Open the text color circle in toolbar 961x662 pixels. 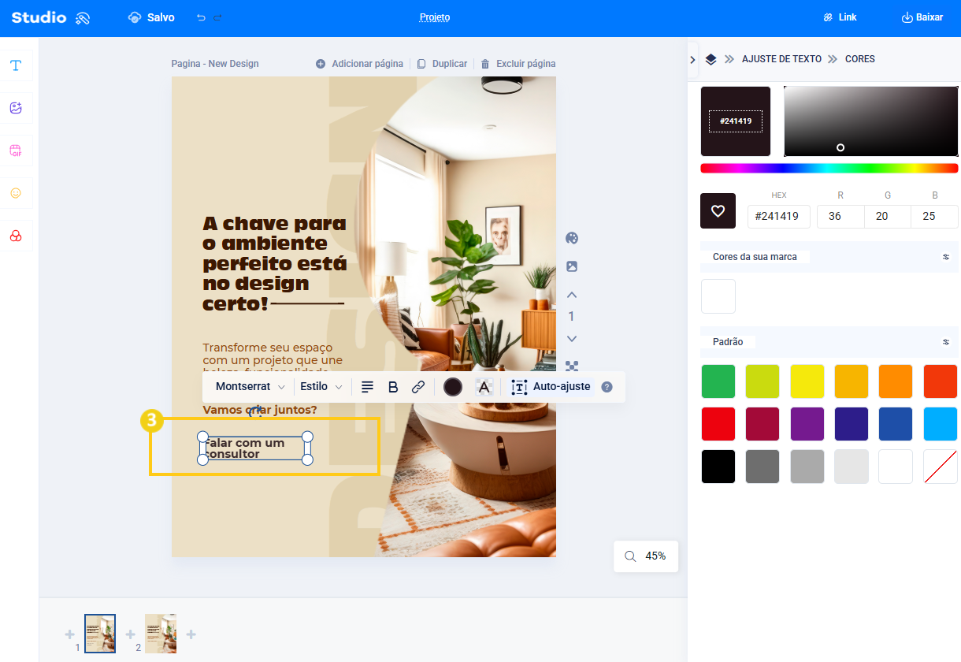[453, 387]
